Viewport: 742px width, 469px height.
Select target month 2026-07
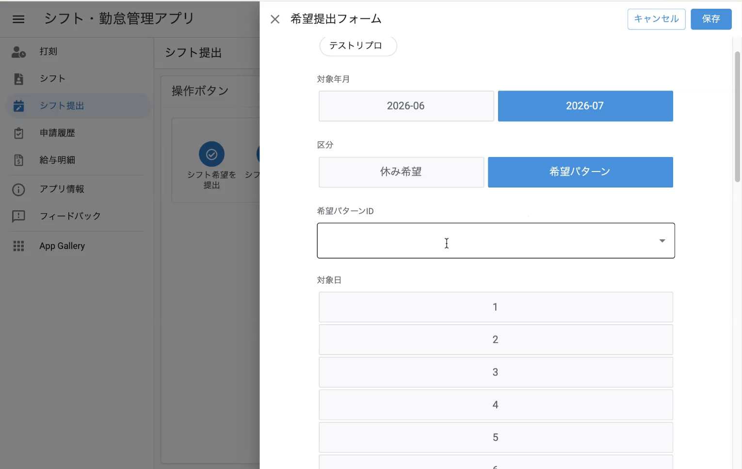click(585, 106)
